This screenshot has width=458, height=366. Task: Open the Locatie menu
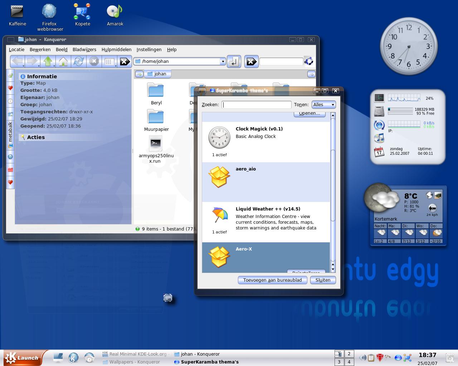(16, 50)
